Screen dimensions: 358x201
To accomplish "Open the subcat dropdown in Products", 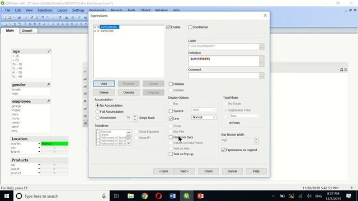I will pos(39,169).
